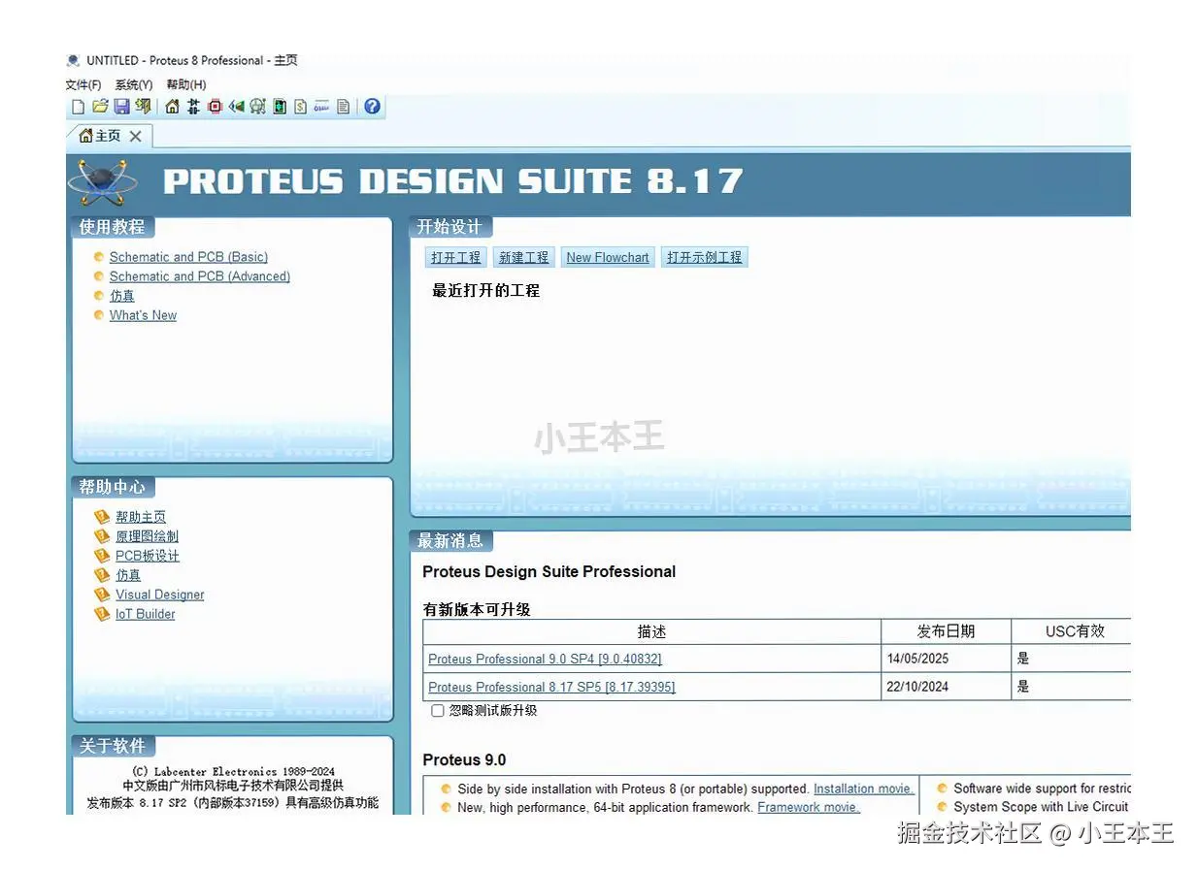1198x870 pixels.
Task: Open the 帮助主页 help link
Action: click(x=141, y=517)
